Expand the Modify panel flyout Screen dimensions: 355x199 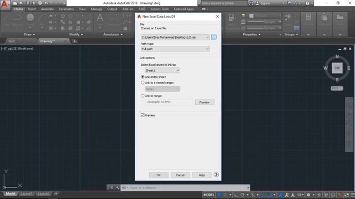[x=76, y=34]
